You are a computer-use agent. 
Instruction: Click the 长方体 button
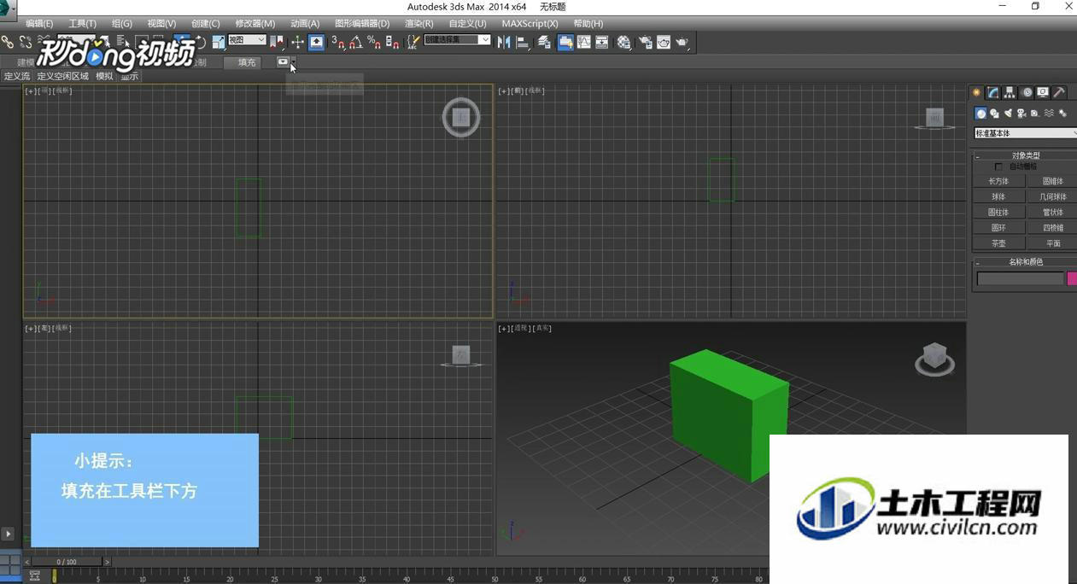click(x=998, y=181)
